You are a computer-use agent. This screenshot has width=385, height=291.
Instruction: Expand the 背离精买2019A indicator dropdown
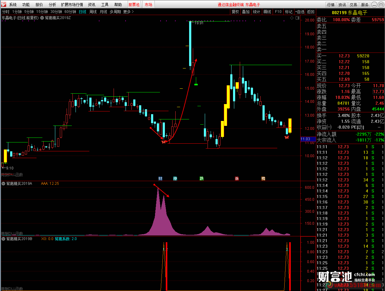[3, 184]
